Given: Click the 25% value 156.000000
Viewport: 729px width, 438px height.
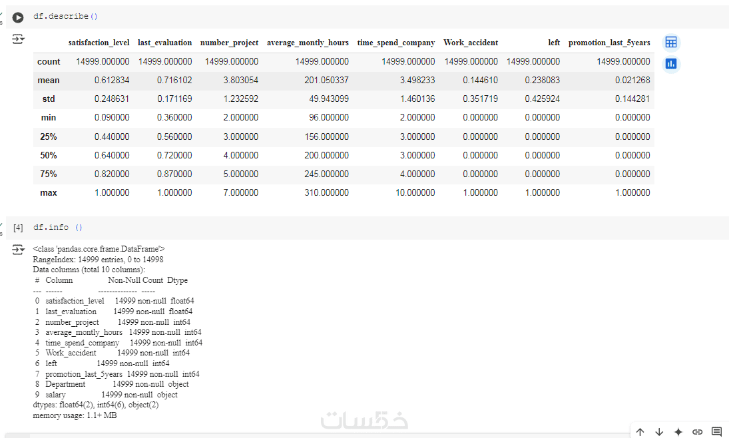Looking at the screenshot, I should [326, 136].
